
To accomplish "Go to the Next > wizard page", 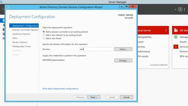I will 94,97.
